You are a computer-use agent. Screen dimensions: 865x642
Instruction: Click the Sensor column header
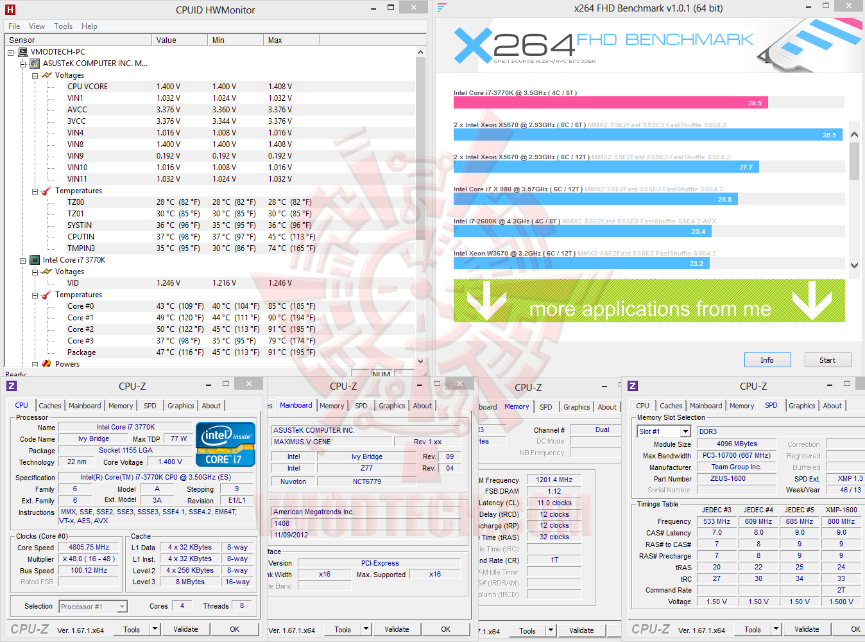pyautogui.click(x=78, y=40)
